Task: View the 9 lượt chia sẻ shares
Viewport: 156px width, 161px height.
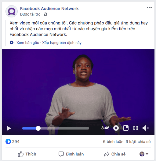Action: [x=138, y=141]
